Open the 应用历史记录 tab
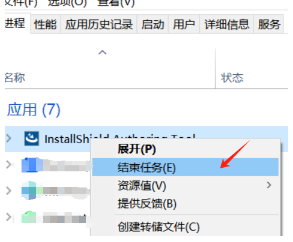The image size is (293, 242). point(99,24)
